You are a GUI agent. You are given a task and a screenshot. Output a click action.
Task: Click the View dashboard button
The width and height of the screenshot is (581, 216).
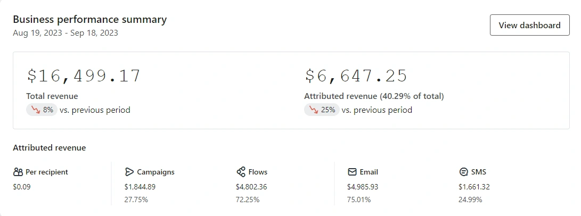(x=529, y=25)
